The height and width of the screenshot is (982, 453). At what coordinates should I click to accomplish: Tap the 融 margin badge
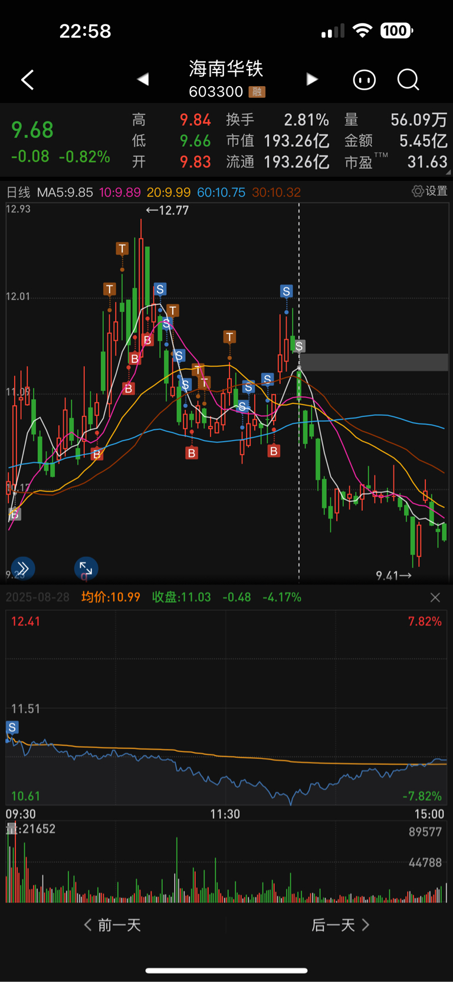tap(257, 91)
